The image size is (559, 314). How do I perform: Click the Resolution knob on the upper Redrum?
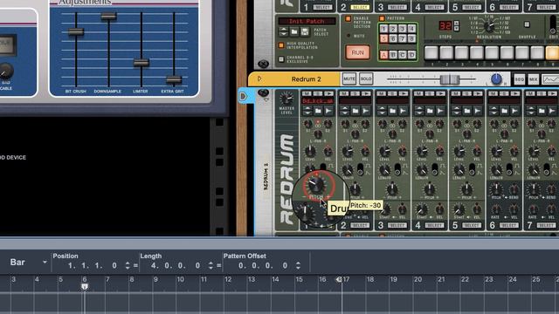pyautogui.click(x=489, y=26)
